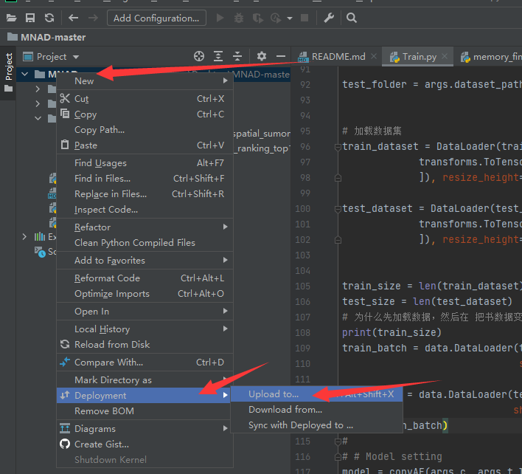Image resolution: width=522 pixels, height=474 pixels.
Task: Click the Back navigation arrow
Action: click(73, 18)
